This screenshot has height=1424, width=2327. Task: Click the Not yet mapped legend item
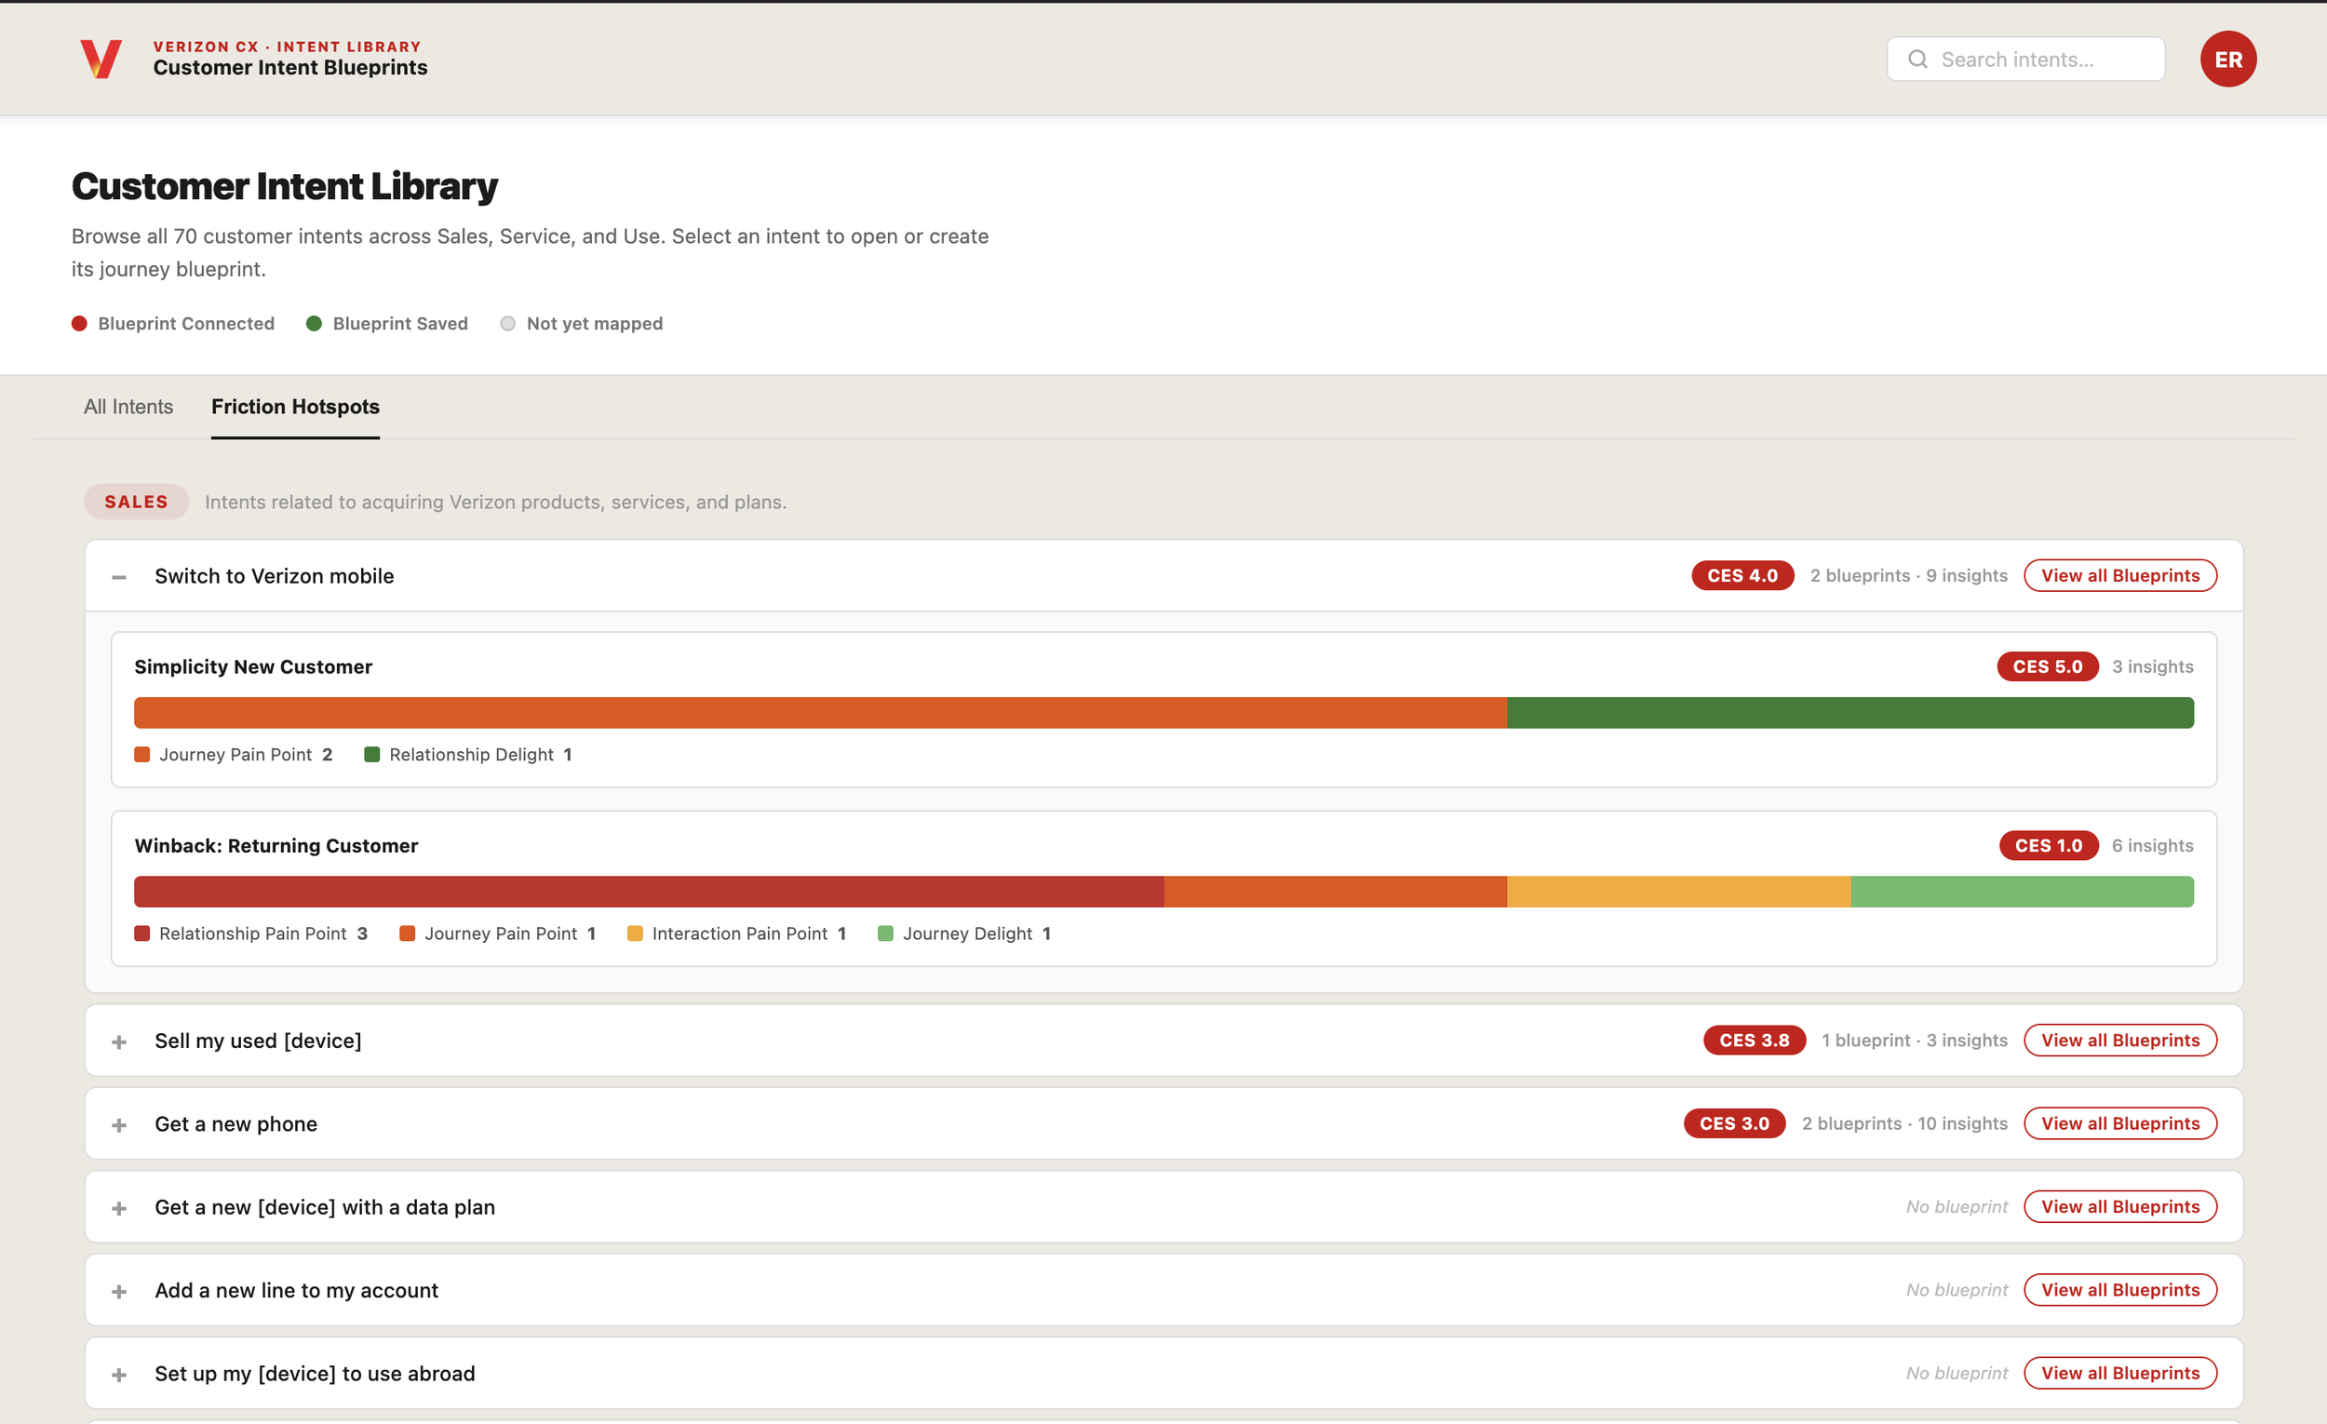click(582, 324)
